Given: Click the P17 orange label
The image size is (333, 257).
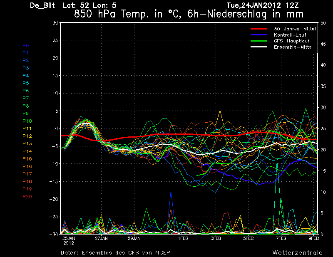Looking at the screenshot, I should (27, 174).
